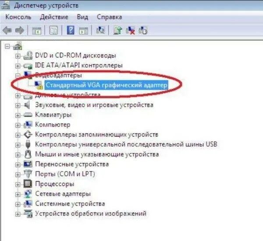The image size is (263, 241).
Task: Expand the Сетевые адаптеры node
Action: tap(18, 194)
